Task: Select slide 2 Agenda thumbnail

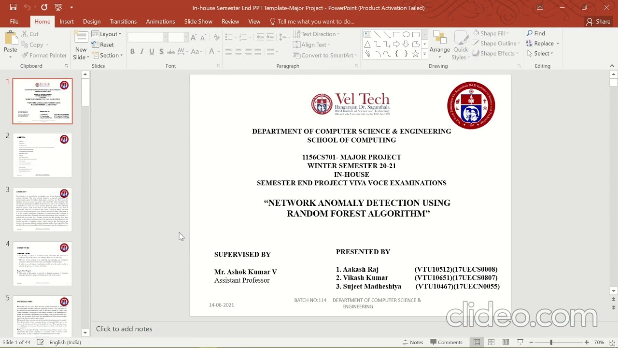Action: (x=42, y=155)
